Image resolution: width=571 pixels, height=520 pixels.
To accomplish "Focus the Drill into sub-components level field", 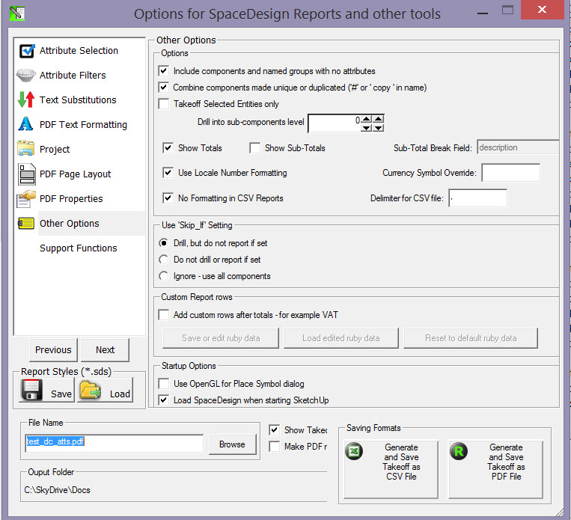I will (x=335, y=123).
